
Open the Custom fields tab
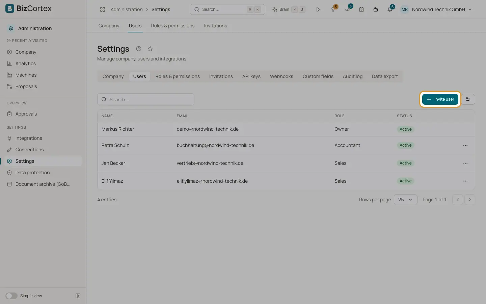tap(318, 76)
